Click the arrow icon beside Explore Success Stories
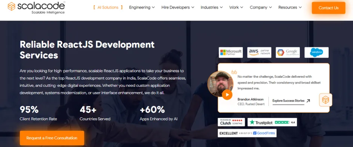The height and width of the screenshot is (147, 353). [308, 101]
